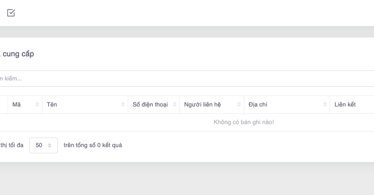
Task: Click the sort arrows beside Số điện thoại
Action: tap(175, 105)
